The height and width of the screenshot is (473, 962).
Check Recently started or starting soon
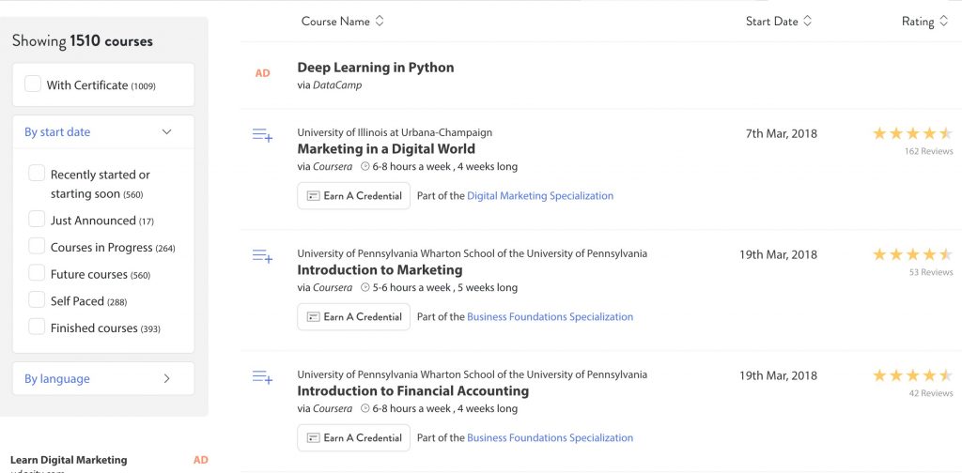[x=37, y=174]
